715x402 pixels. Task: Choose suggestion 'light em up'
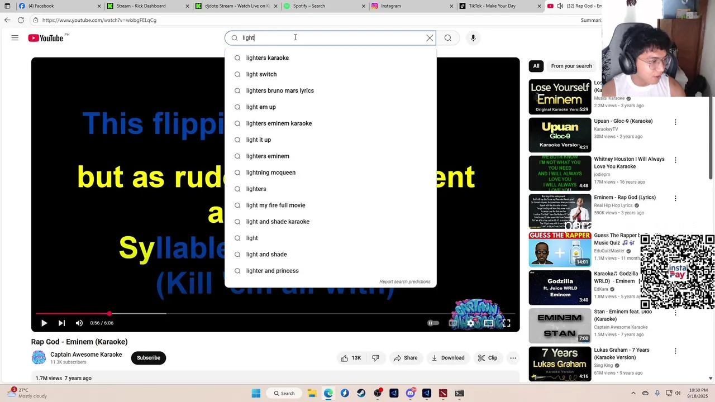330,107
